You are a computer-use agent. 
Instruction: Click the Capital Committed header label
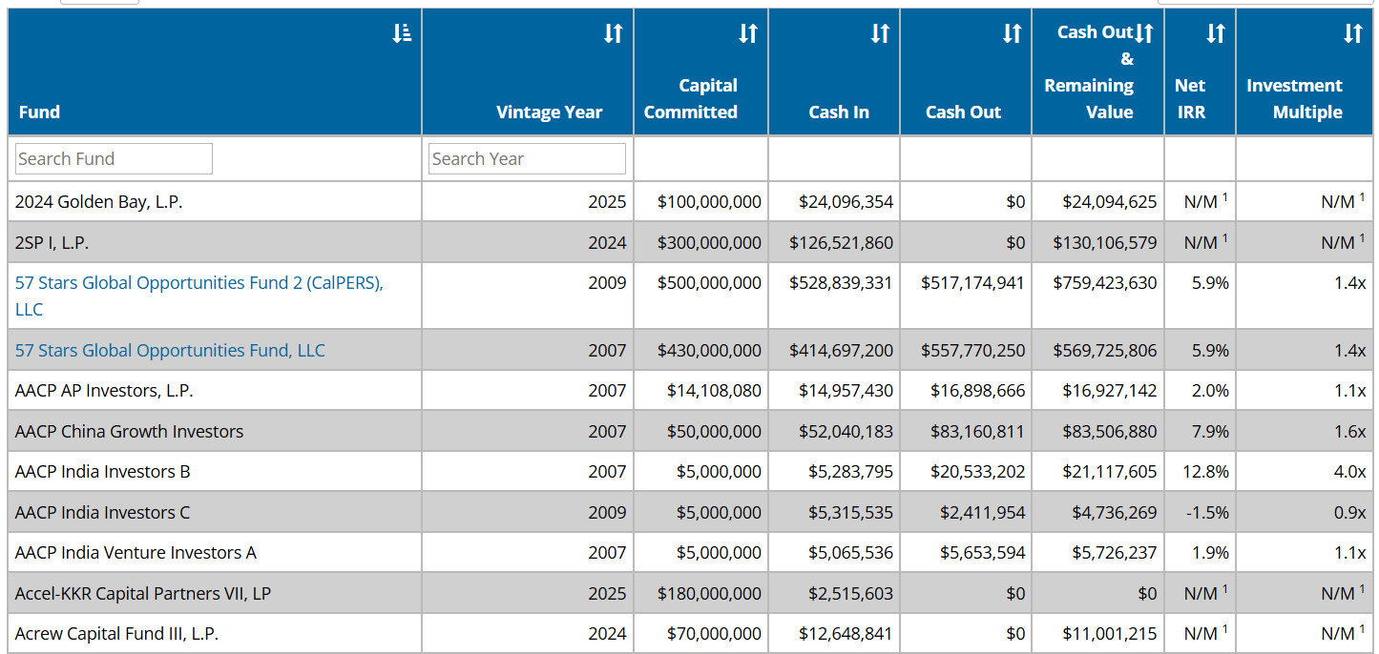[691, 98]
